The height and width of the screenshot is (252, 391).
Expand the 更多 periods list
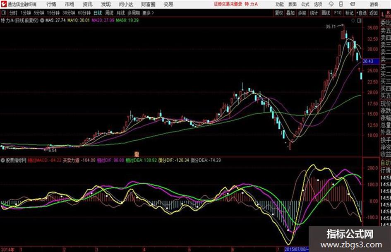148,13
